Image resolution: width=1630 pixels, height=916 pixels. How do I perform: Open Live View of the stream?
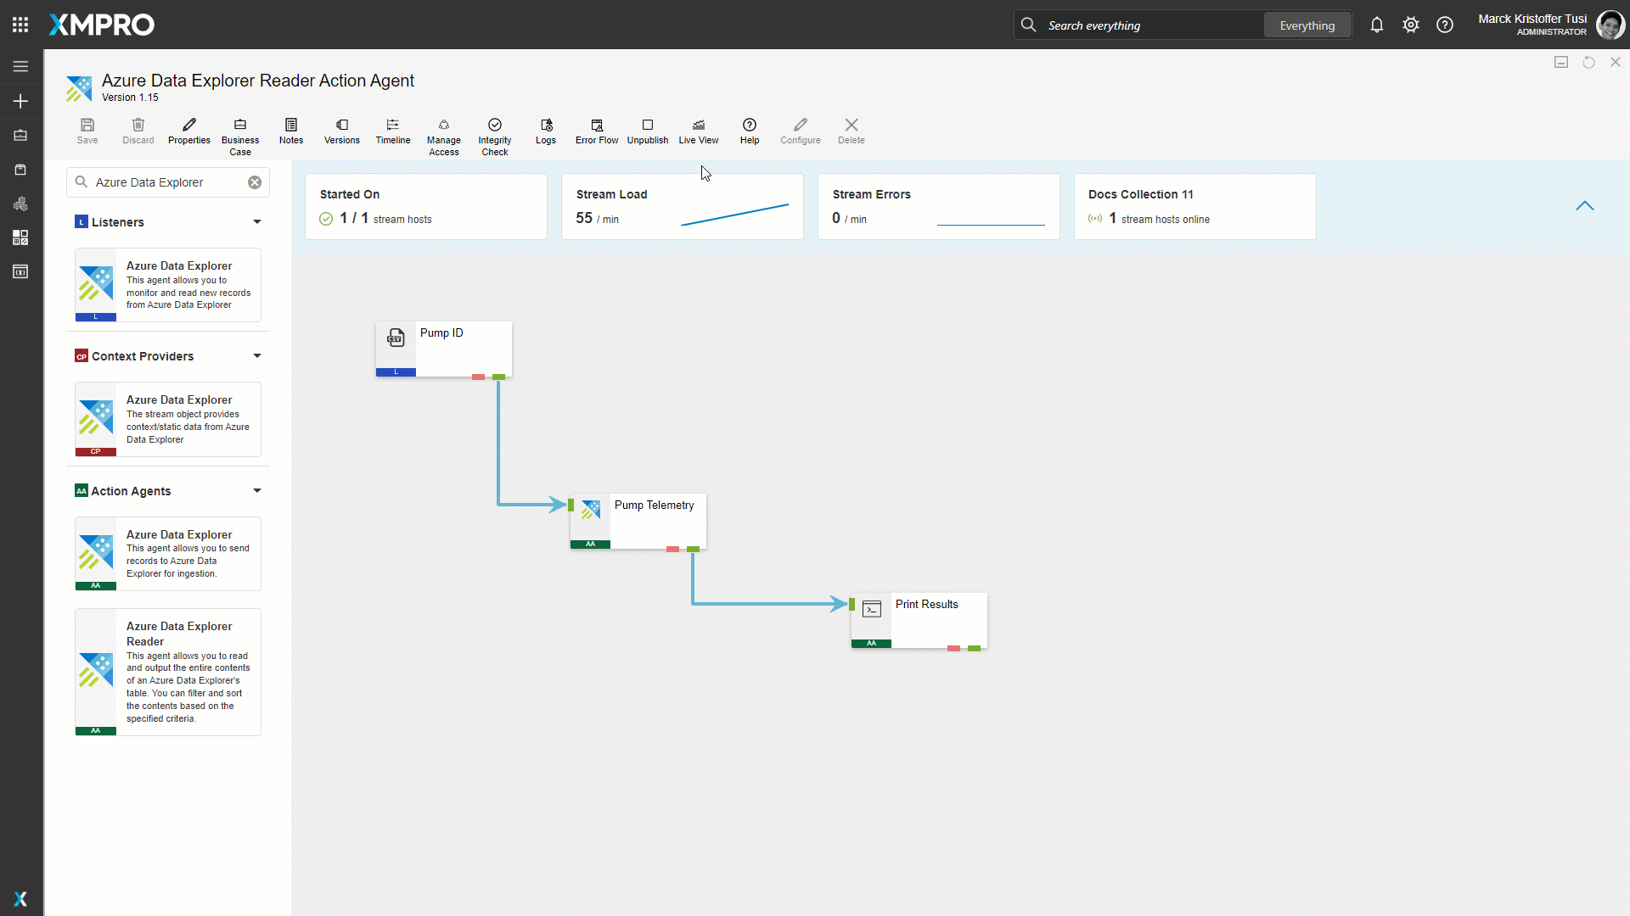click(698, 131)
